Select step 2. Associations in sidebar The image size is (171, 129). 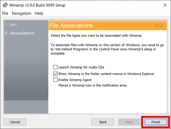coord(20,33)
